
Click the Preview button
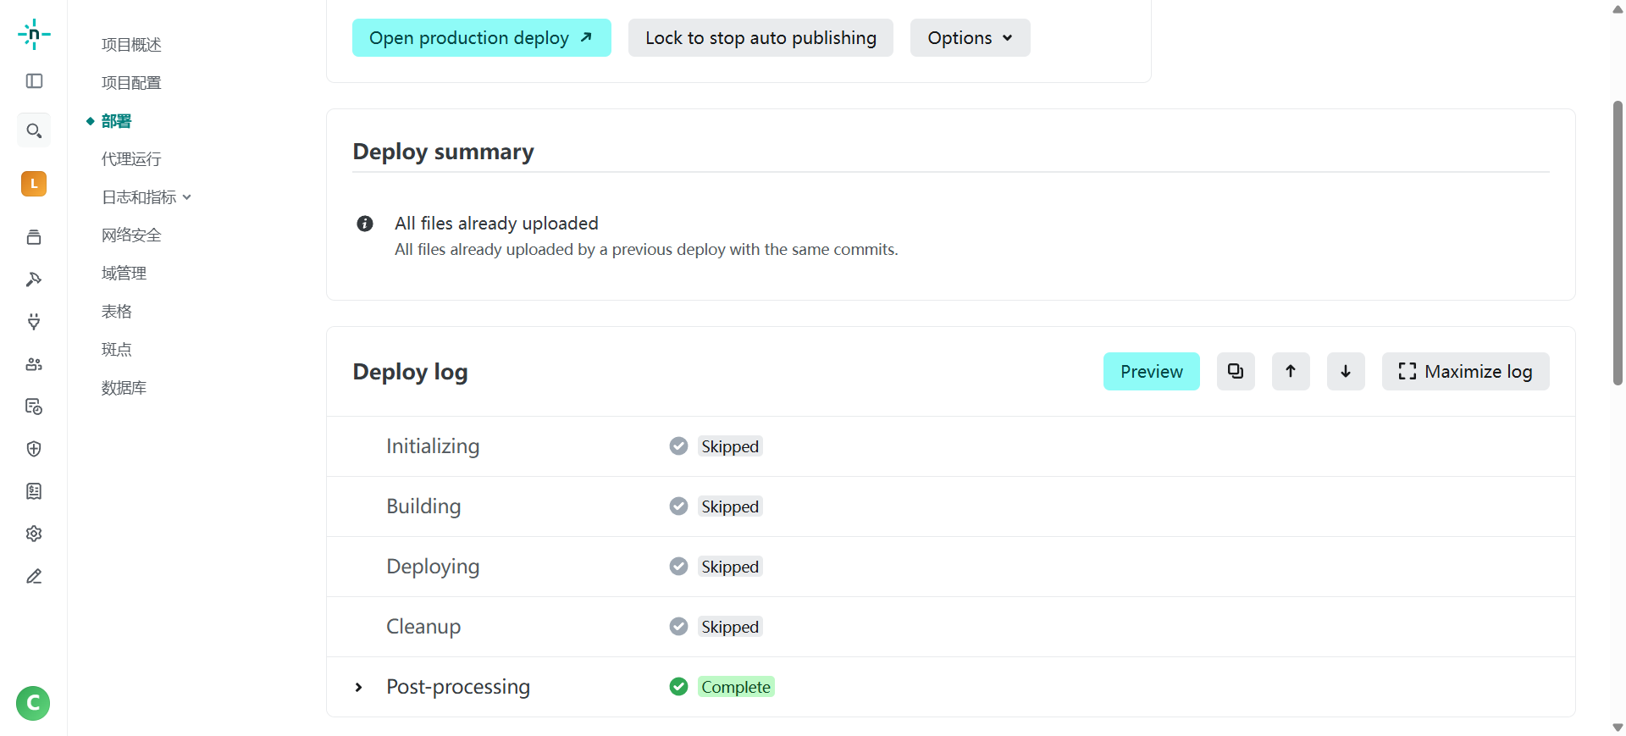[1152, 371]
